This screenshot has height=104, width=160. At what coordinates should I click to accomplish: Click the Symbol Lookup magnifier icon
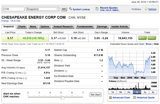click(x=70, y=9)
